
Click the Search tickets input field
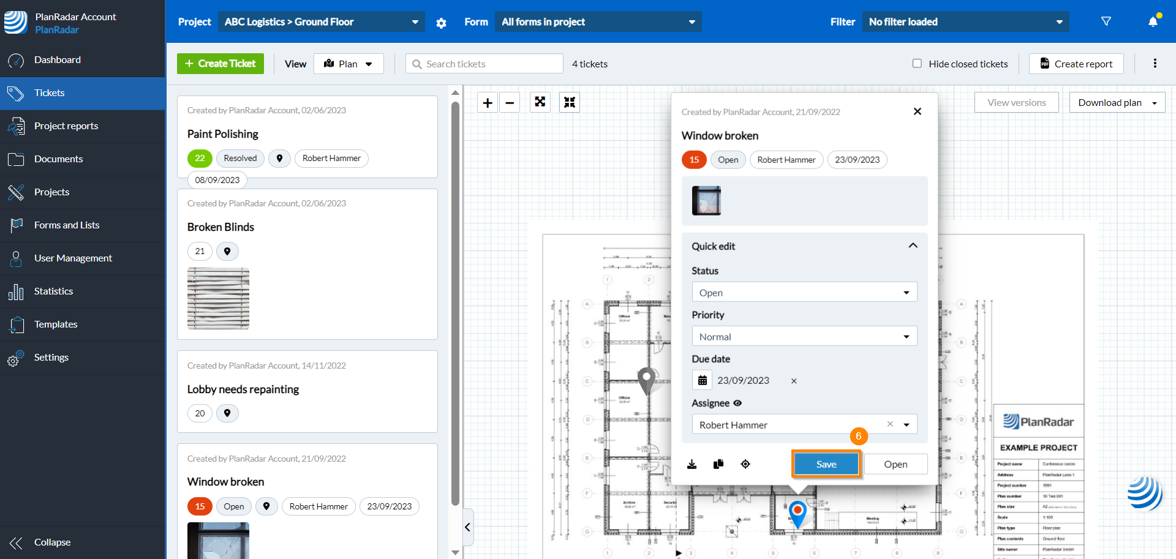pos(490,64)
